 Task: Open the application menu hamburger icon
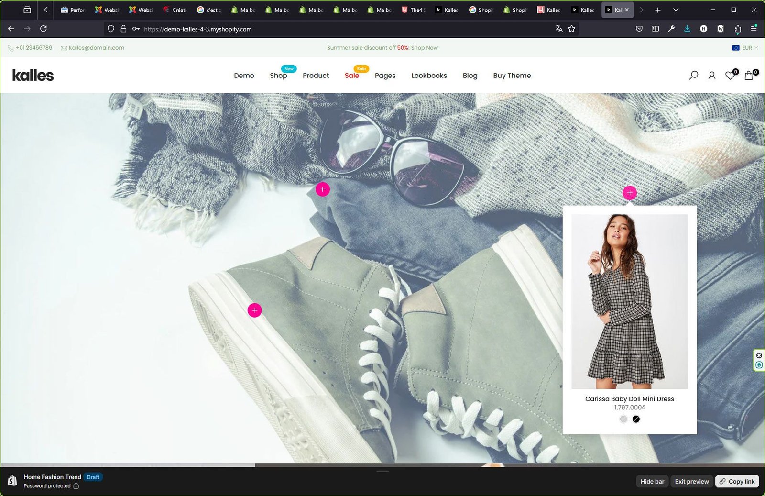[754, 29]
